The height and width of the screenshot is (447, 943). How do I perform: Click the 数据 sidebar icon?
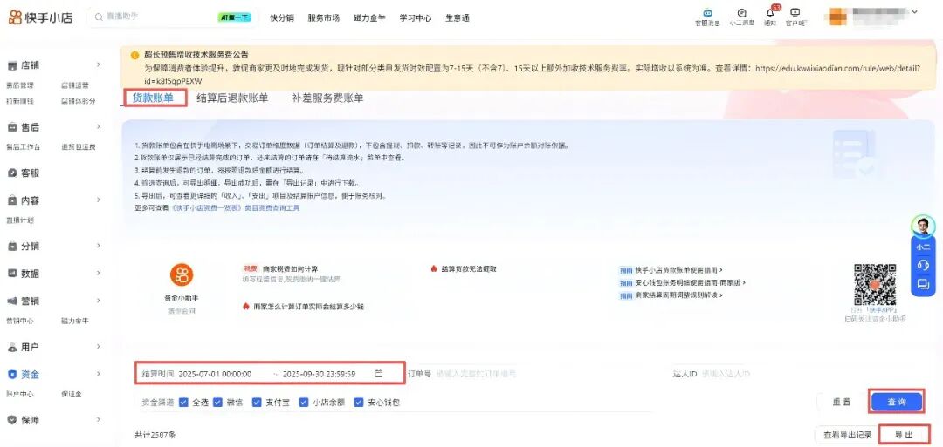click(11, 274)
